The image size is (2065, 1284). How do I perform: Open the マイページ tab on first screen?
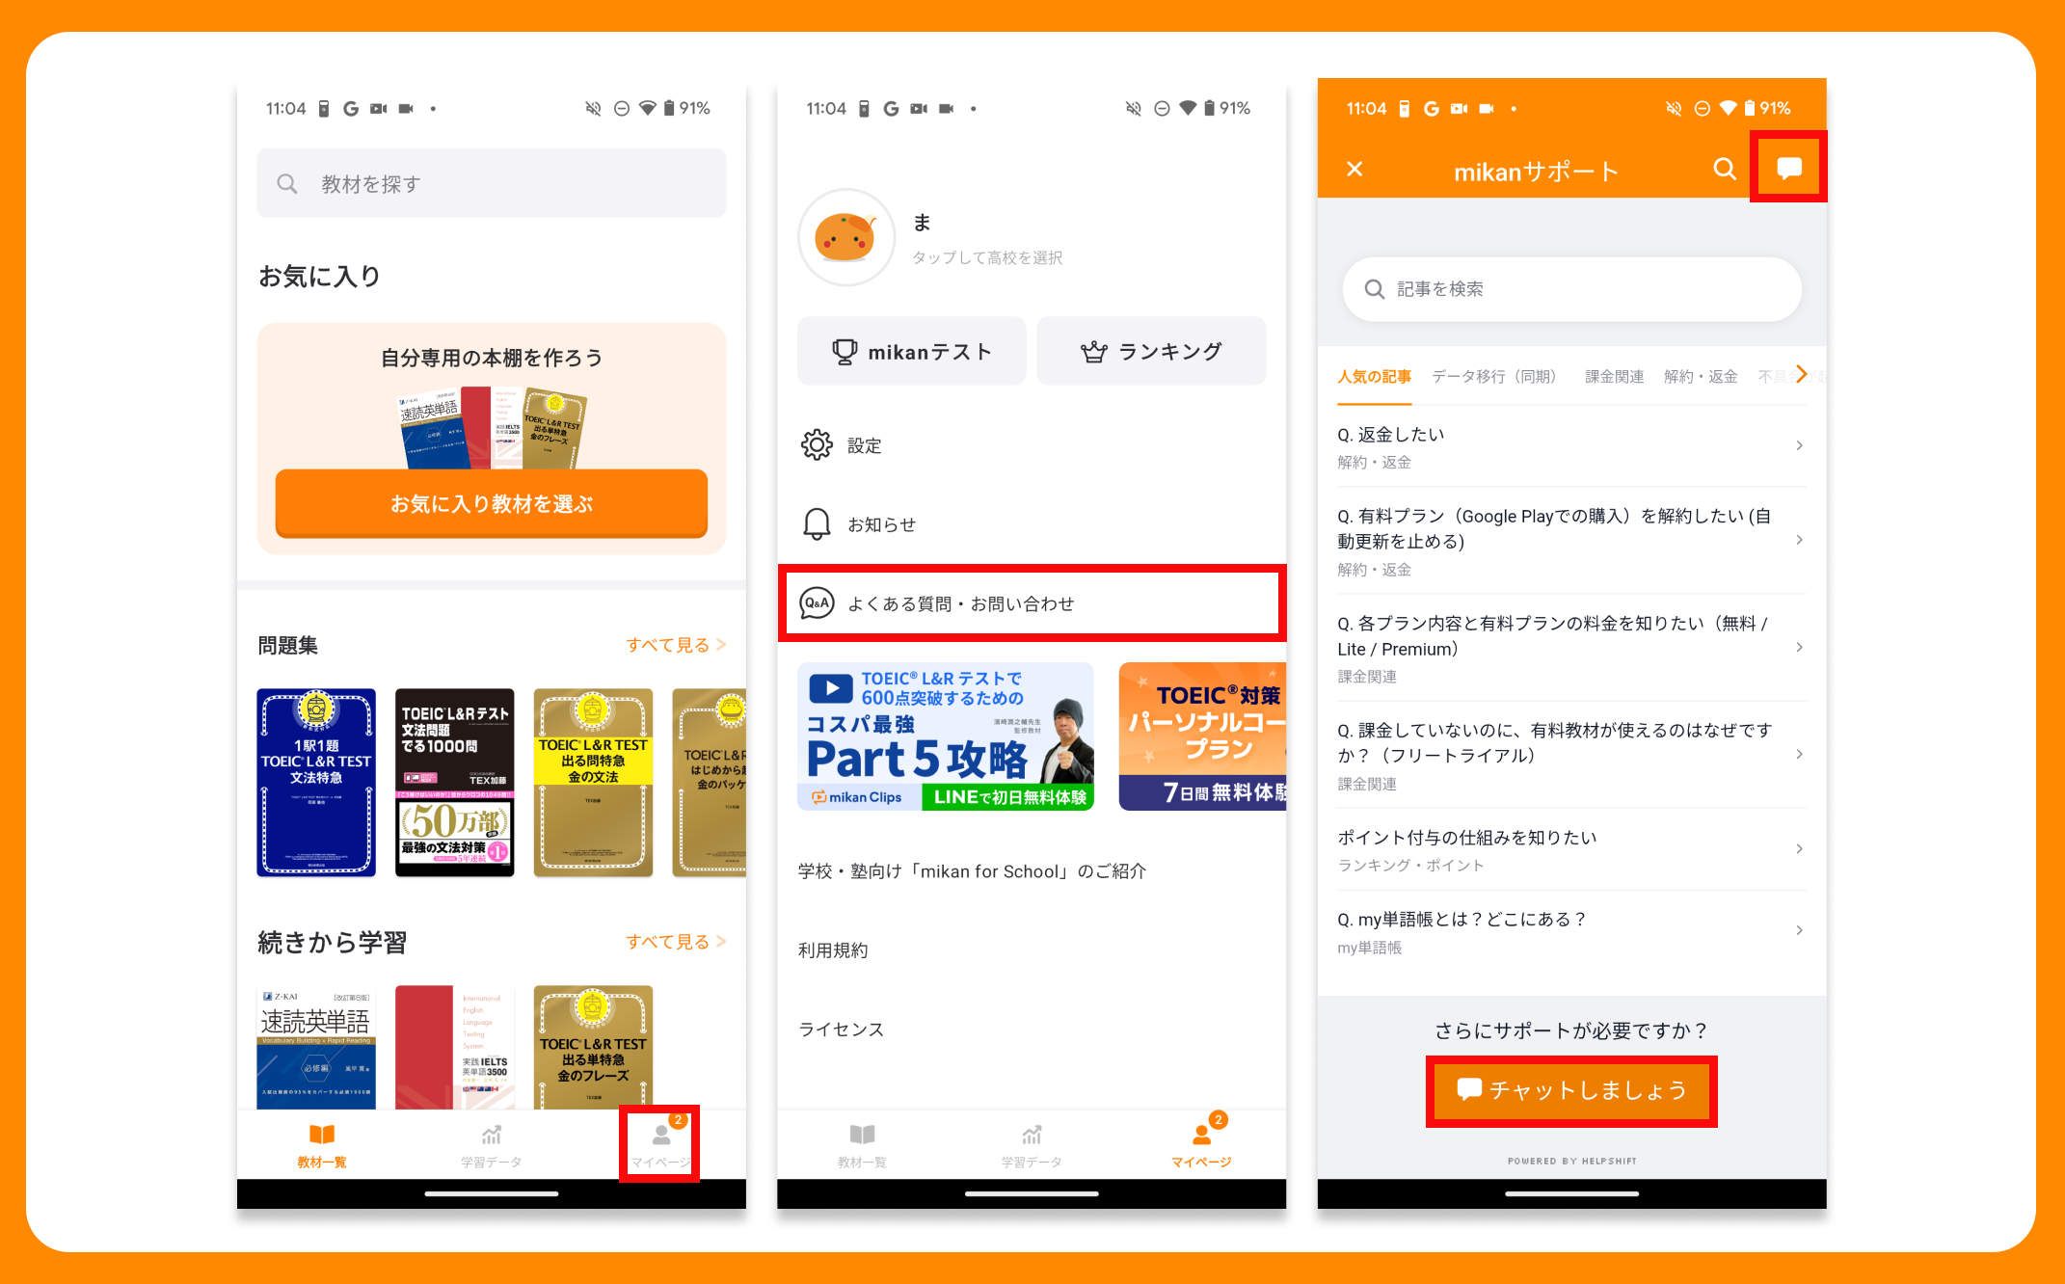[x=660, y=1144]
